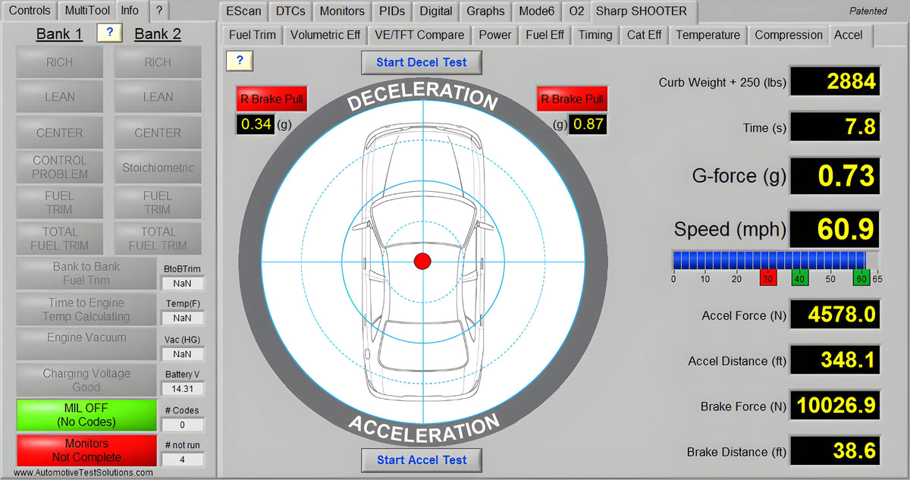Click the left red R Brake Pull indicator
Screen dimensions: 910x480
pyautogui.click(x=271, y=99)
